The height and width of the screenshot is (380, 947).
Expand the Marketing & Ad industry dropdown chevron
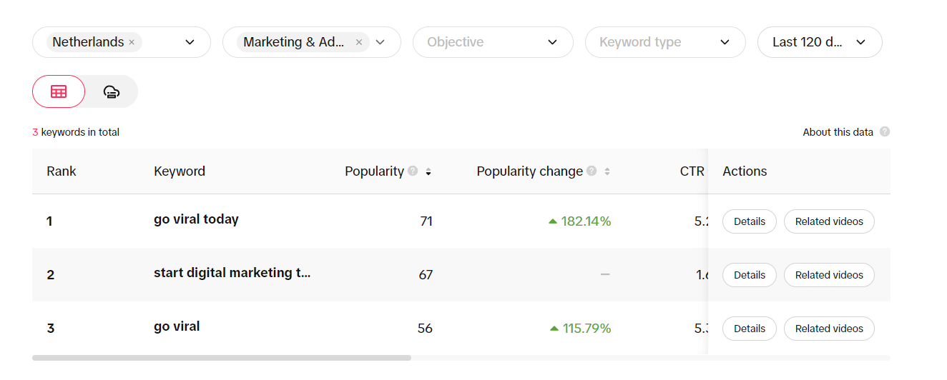tap(381, 42)
